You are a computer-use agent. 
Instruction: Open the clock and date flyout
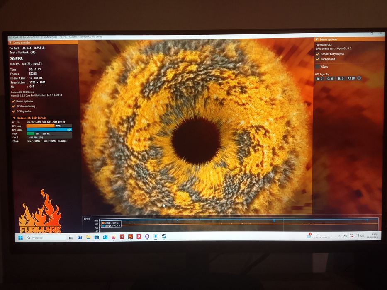(x=372, y=235)
